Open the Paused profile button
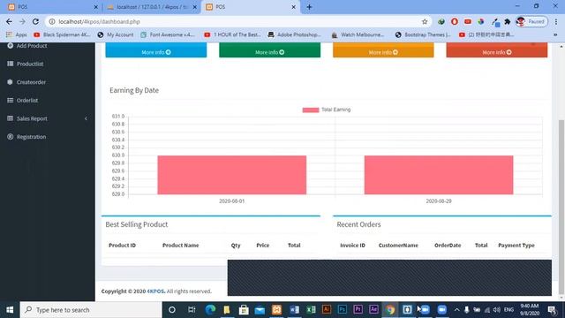The width and height of the screenshot is (565, 318). (531, 21)
